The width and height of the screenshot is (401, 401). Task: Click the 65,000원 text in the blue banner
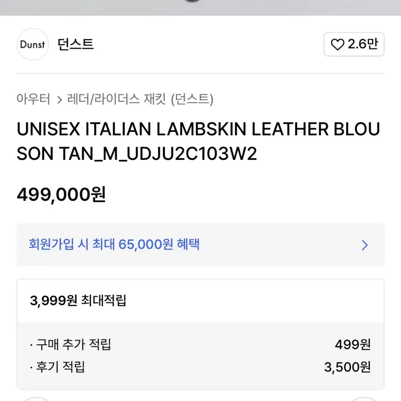pos(145,244)
